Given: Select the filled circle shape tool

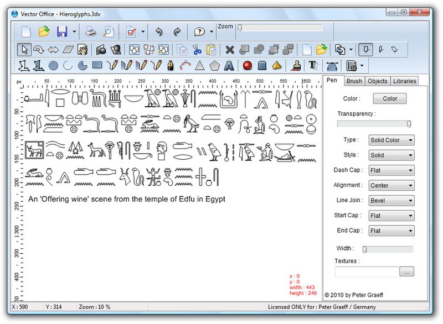Looking at the screenshot, I should click(x=53, y=66).
